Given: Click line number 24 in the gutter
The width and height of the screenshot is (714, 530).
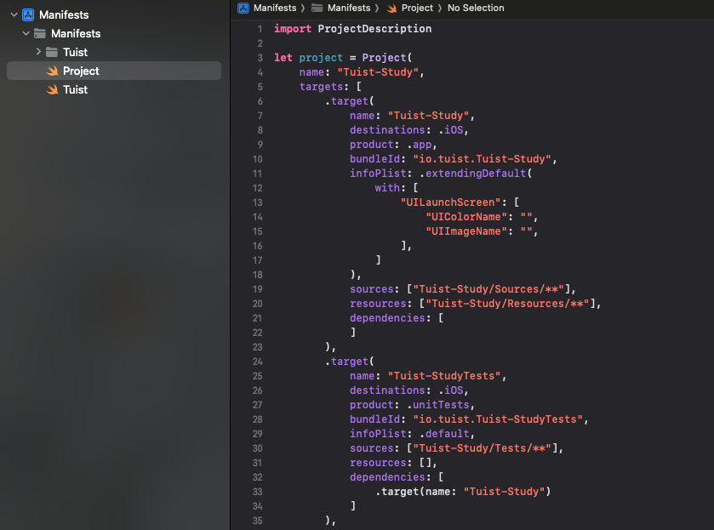Looking at the screenshot, I should click(257, 362).
